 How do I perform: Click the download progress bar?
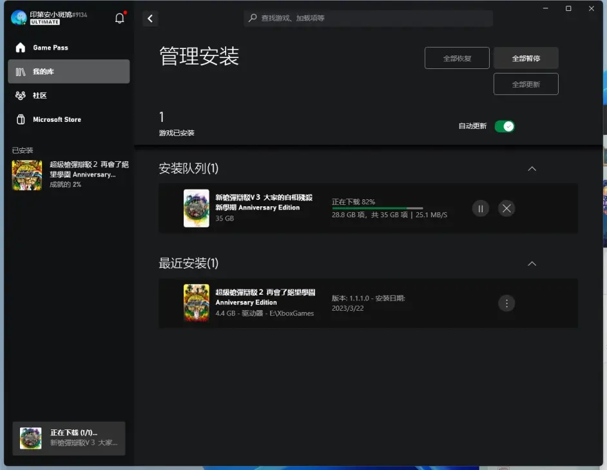tap(377, 208)
